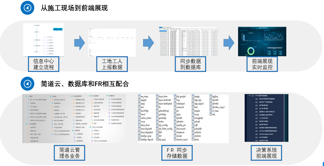Click the folder icon beside 物资设备管理
This screenshot has width=324, height=166.
click(x=72, y=96)
